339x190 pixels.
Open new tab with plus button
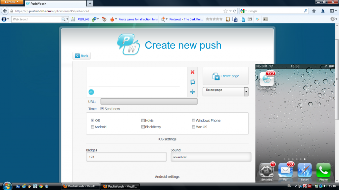coord(90,3)
